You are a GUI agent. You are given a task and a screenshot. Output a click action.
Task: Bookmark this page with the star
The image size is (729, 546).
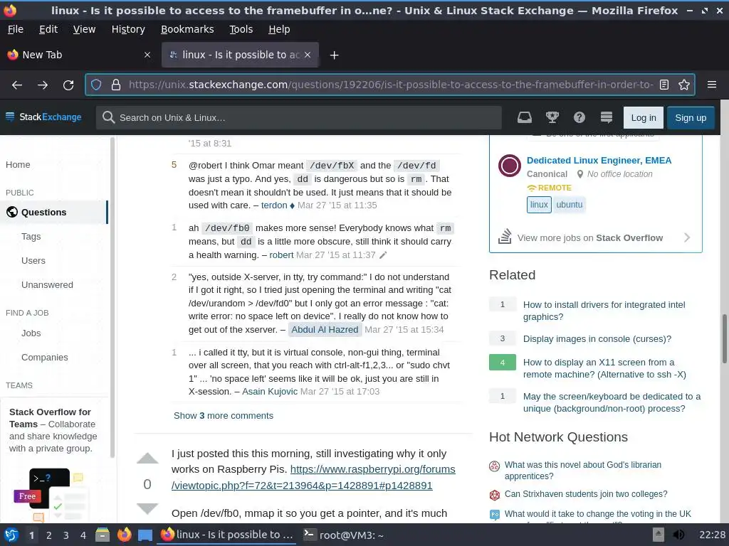[684, 85]
